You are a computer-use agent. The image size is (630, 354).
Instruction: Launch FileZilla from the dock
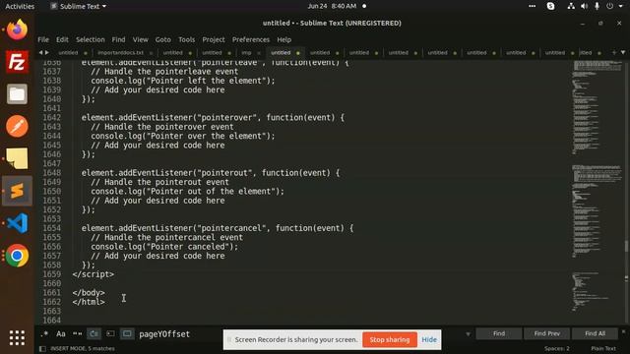click(x=17, y=62)
